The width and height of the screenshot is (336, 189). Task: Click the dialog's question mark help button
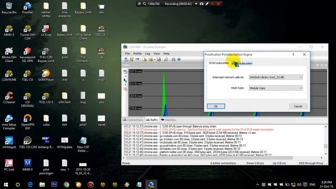click(x=293, y=55)
